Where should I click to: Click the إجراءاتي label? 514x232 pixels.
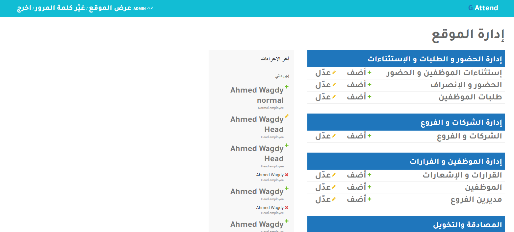[x=282, y=76]
